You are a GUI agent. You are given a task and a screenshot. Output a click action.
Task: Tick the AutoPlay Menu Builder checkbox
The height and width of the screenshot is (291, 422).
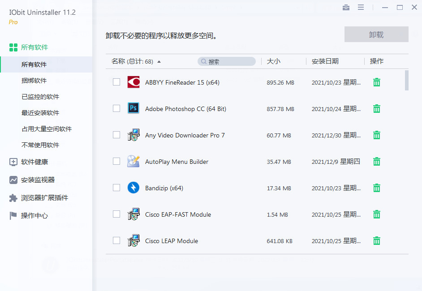pos(116,161)
